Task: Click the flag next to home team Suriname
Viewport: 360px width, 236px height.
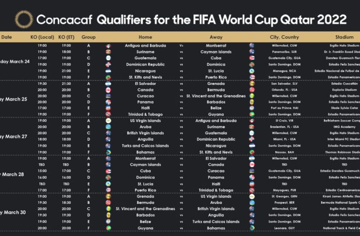Action: click(x=108, y=52)
